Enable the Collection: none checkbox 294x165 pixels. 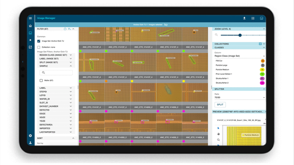pos(39,47)
